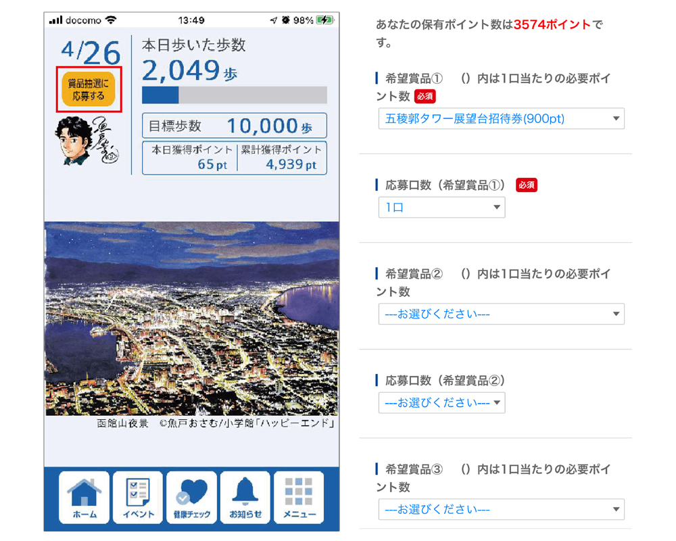Image resolution: width=676 pixels, height=541 pixels.
Task: Click the 本日歩いた歩数 heading
Action: coord(193,45)
